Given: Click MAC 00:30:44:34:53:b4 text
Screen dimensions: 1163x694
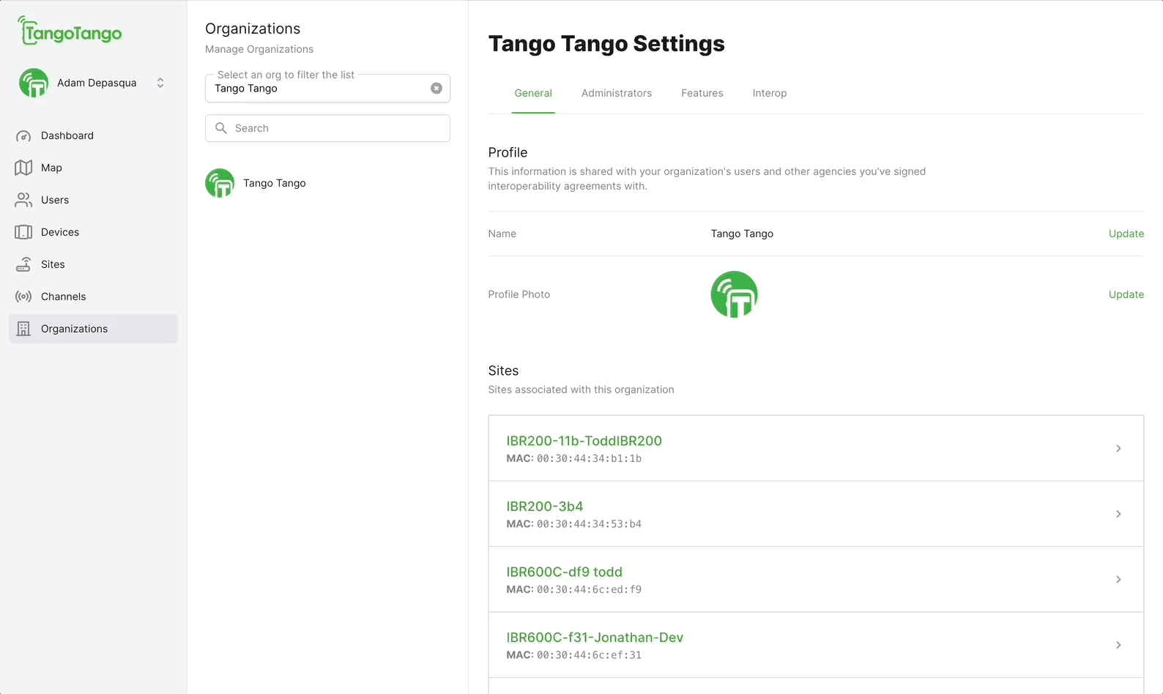Looking at the screenshot, I should [x=574, y=524].
